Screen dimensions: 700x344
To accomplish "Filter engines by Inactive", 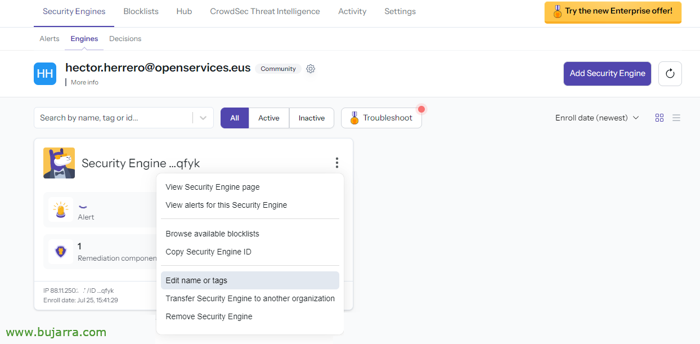I will click(x=312, y=118).
